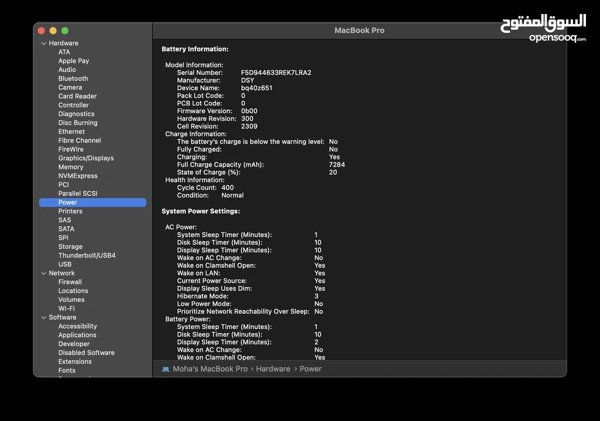Select Memory in the sidebar

pyautogui.click(x=71, y=167)
